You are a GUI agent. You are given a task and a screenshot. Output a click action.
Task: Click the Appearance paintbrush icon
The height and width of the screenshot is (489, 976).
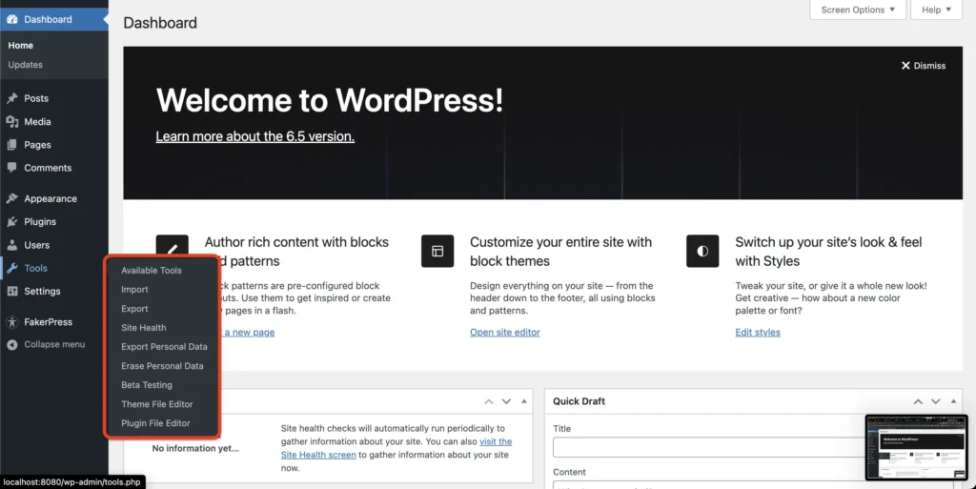(12, 199)
